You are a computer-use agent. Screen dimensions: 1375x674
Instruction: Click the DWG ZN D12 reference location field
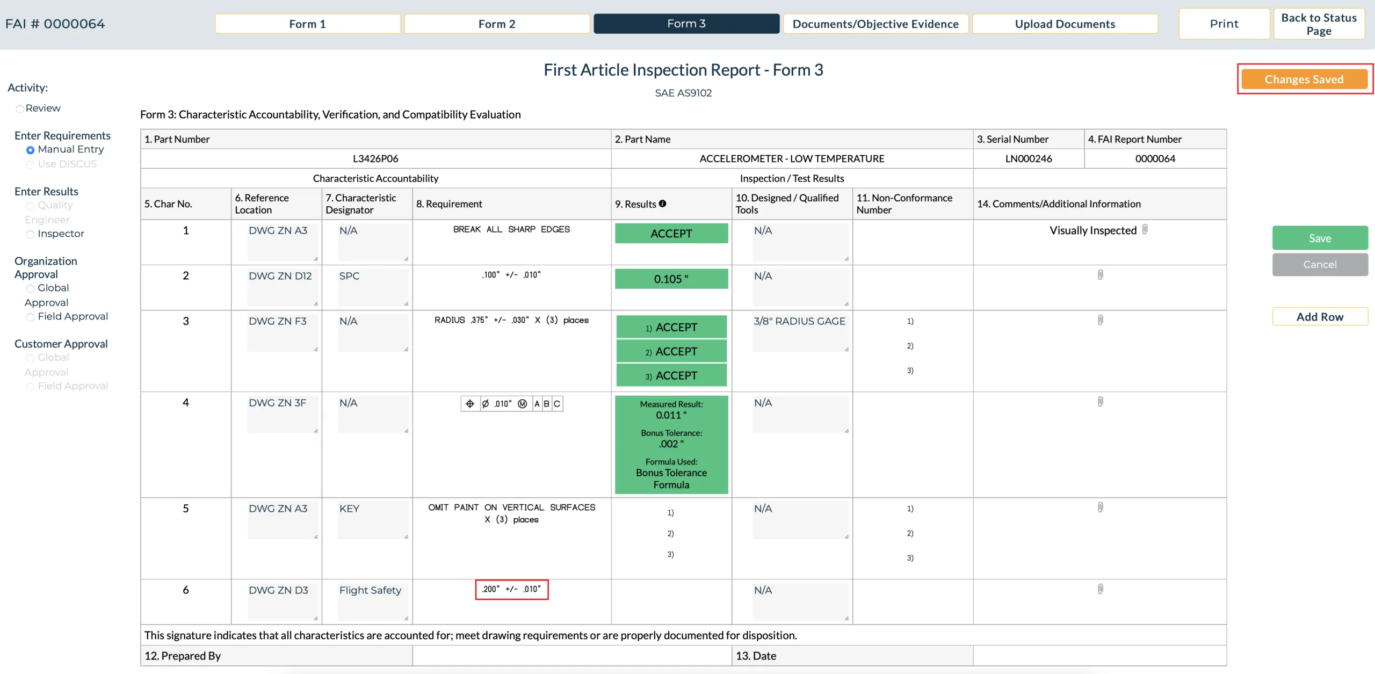(283, 287)
